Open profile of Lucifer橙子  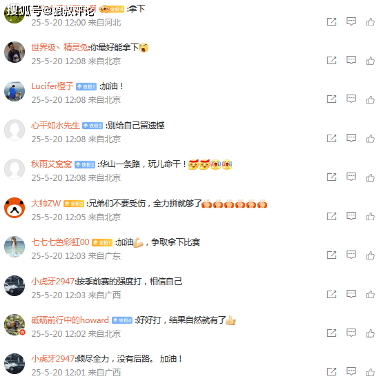pyautogui.click(x=52, y=86)
